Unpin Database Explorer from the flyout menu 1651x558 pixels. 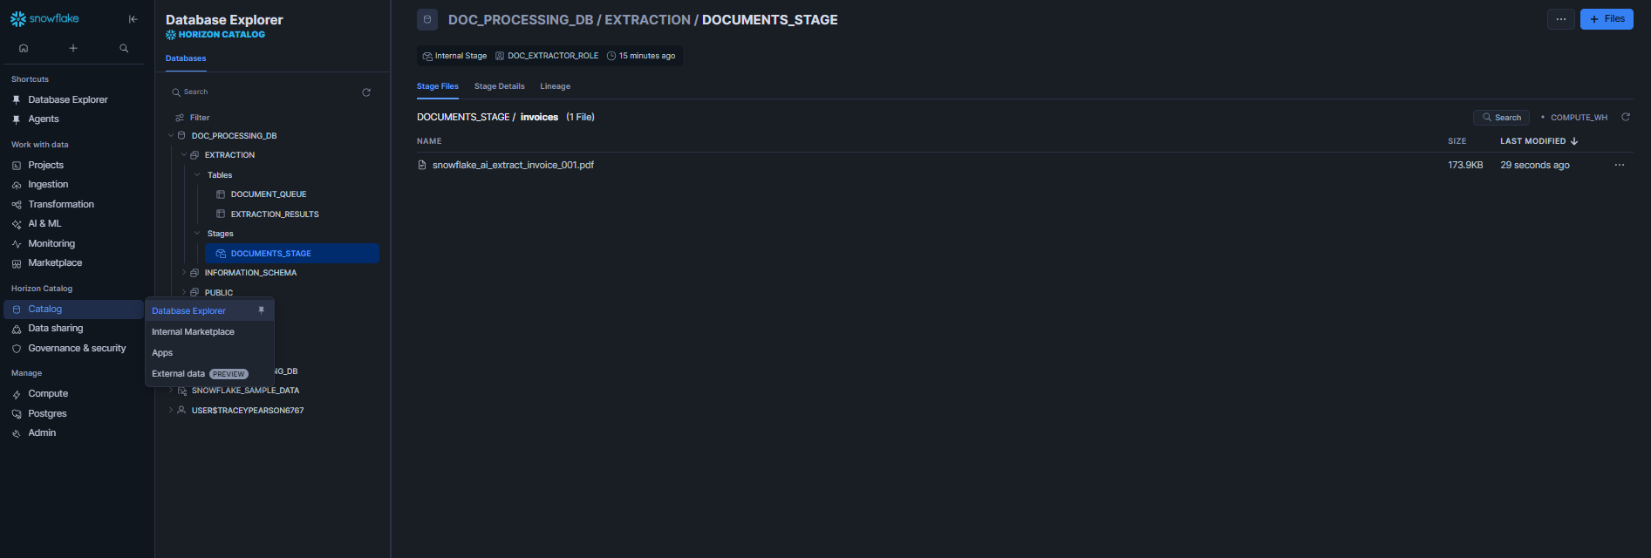(x=261, y=310)
